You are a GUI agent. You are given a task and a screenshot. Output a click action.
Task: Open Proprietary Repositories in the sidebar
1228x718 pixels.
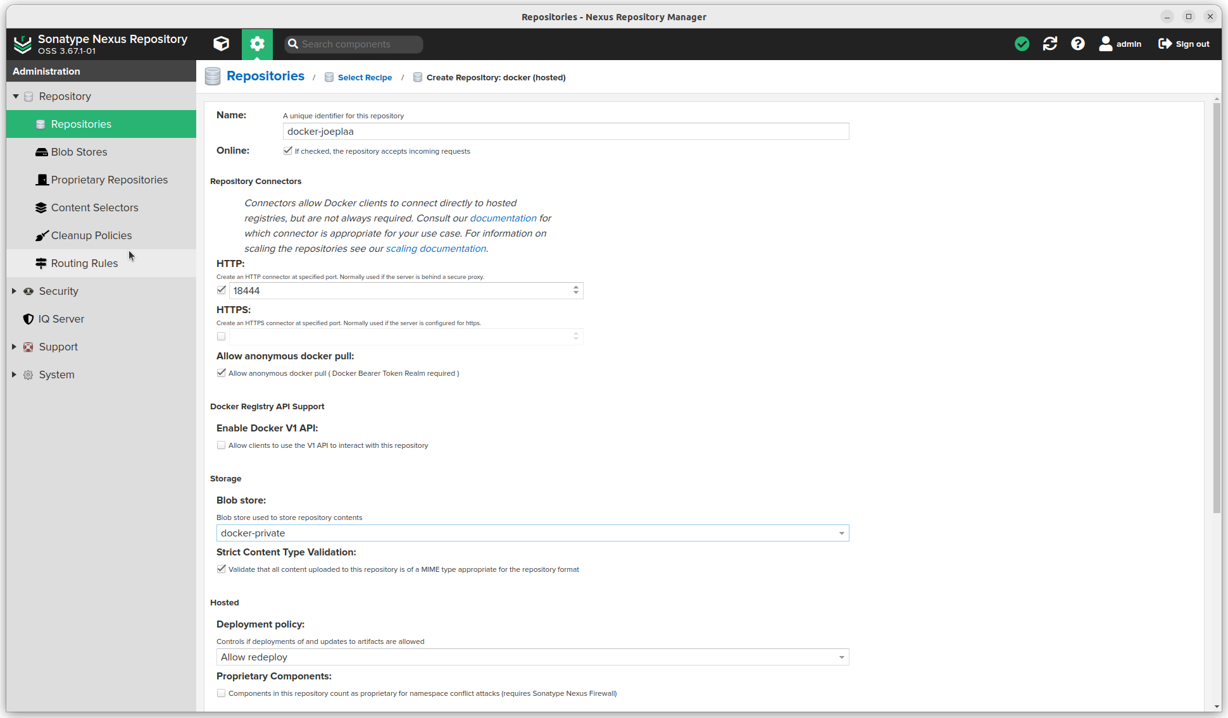(101, 180)
